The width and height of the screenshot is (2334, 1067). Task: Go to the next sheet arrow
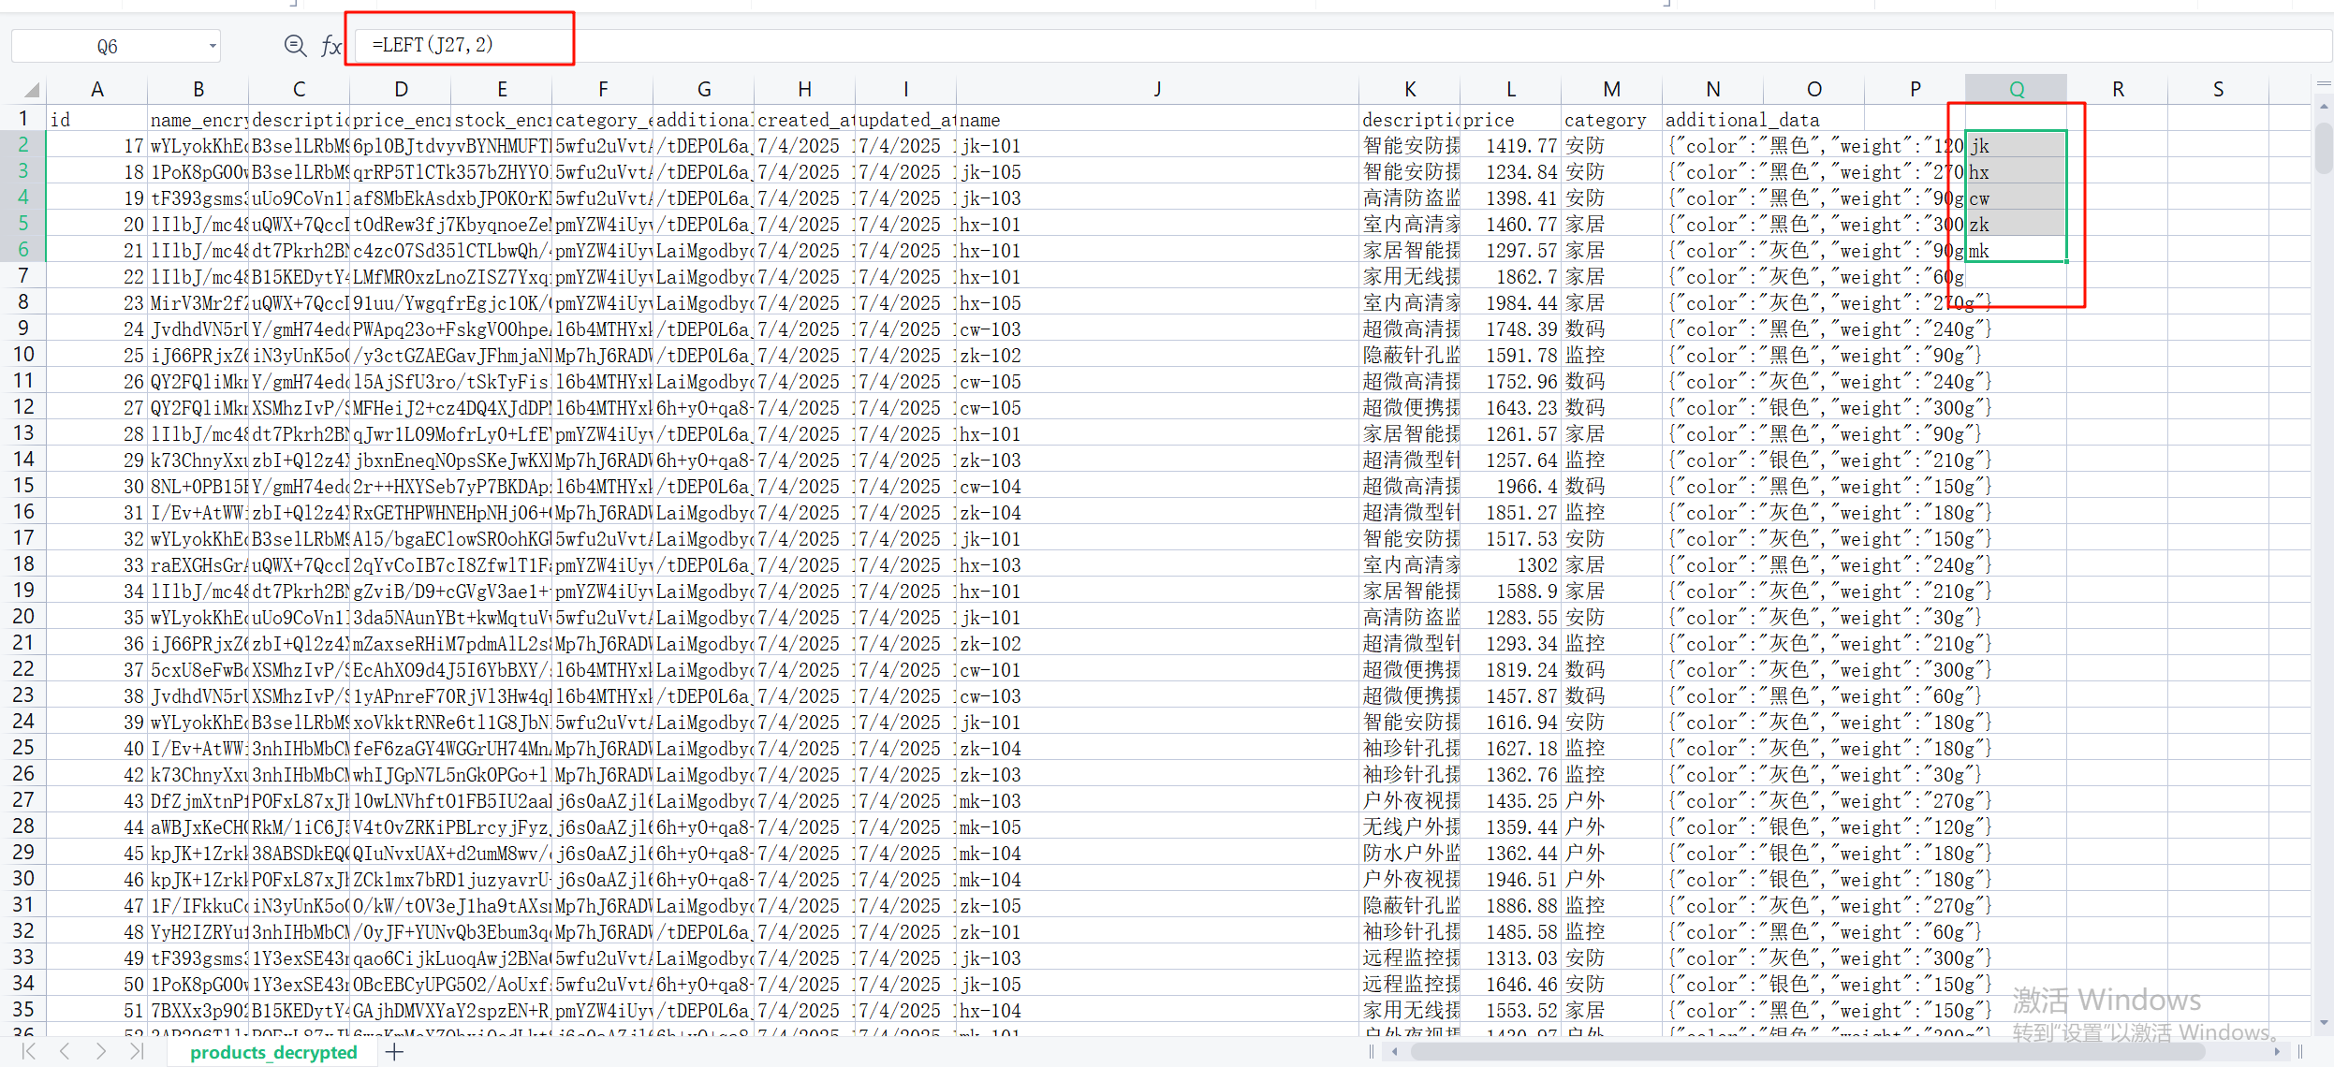coord(101,1051)
